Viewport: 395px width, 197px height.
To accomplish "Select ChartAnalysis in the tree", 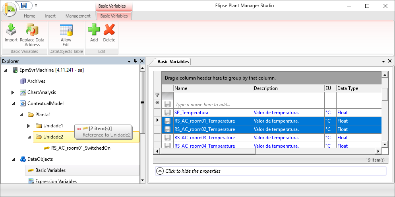I will tap(41, 92).
